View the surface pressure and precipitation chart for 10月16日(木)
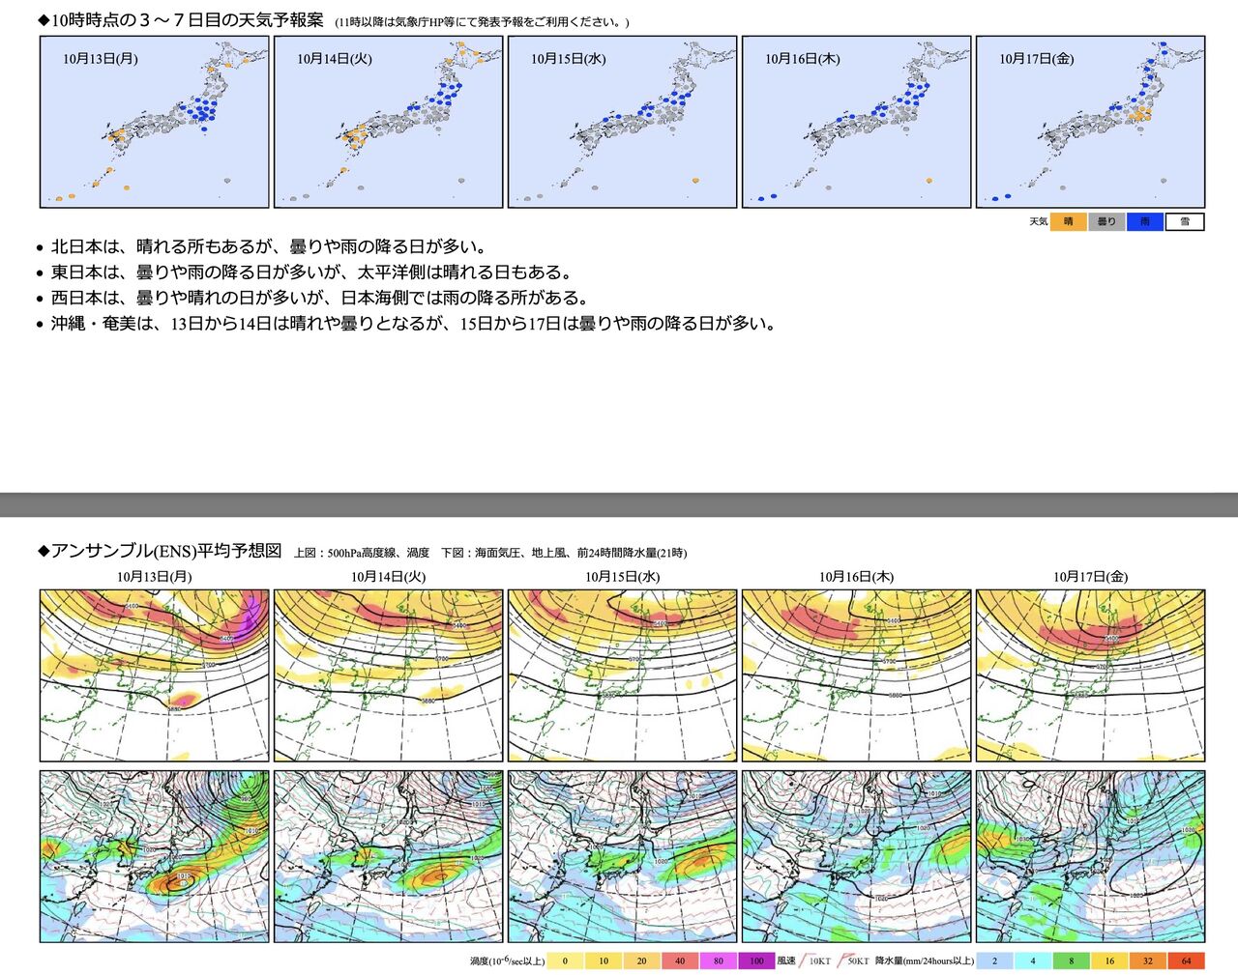 [856, 856]
